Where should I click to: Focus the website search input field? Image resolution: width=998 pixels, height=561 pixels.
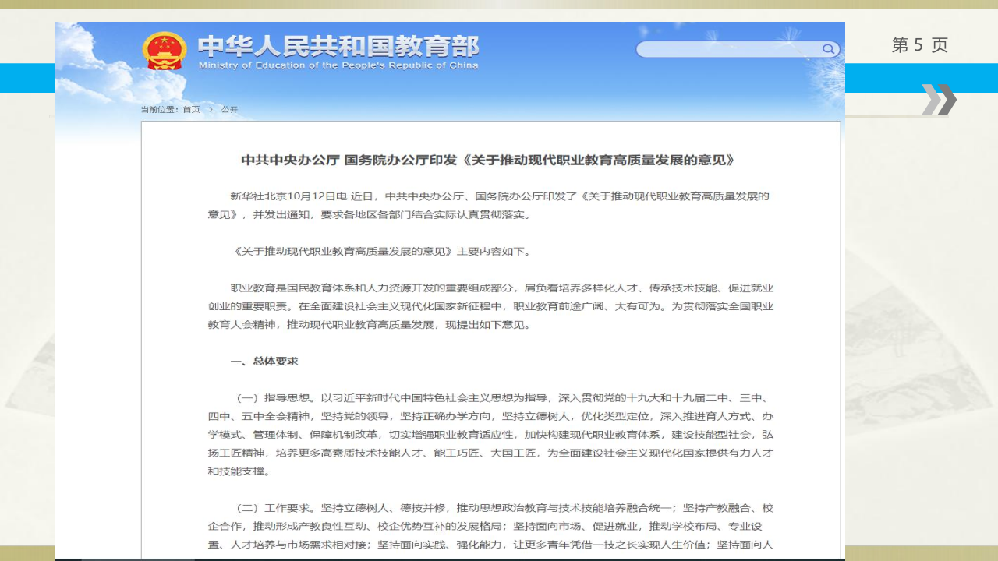pyautogui.click(x=738, y=49)
